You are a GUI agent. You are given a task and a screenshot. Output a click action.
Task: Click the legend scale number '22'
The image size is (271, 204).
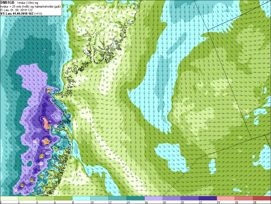pos(201,202)
